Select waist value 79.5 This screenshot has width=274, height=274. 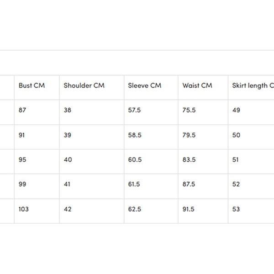pos(189,135)
